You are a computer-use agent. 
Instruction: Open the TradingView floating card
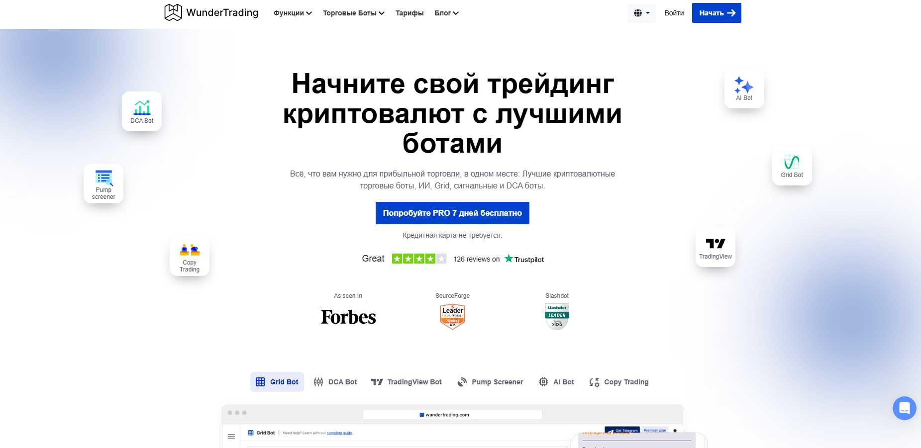coord(715,247)
